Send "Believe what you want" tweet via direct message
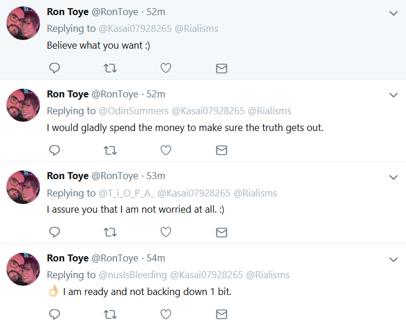Screen dimensions: 406x324 pyautogui.click(x=222, y=68)
